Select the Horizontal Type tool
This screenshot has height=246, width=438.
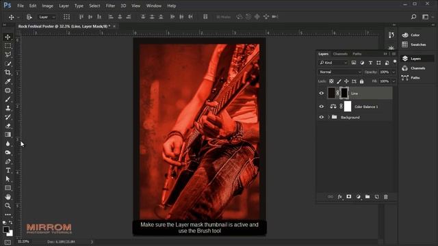[x=8, y=170]
